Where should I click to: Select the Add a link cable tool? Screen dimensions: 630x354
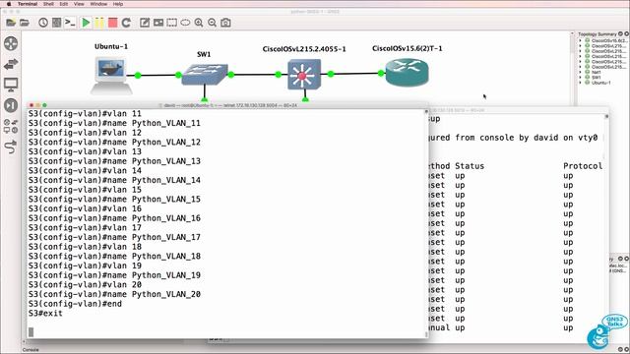click(11, 147)
